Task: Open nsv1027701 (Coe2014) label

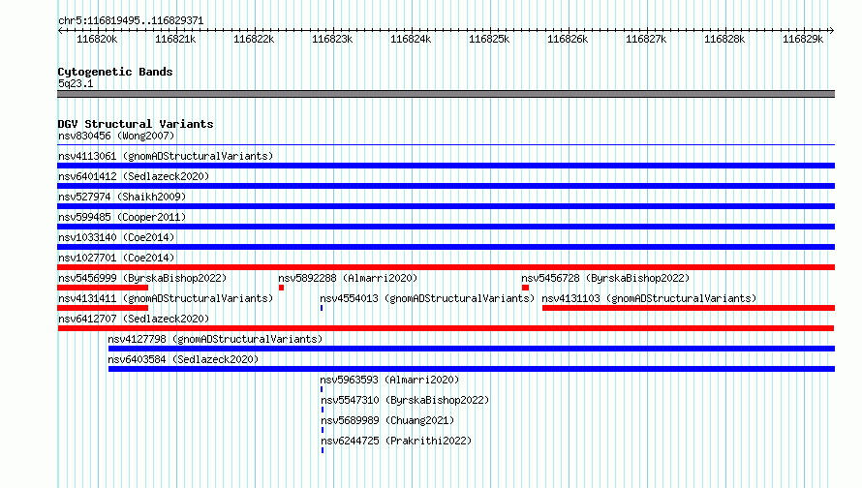Action: click(x=116, y=258)
